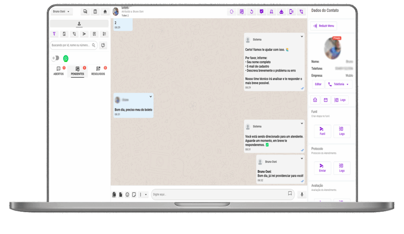Click the search magnifier in the contact search box
The width and height of the screenshot is (404, 234).
(x=94, y=46)
